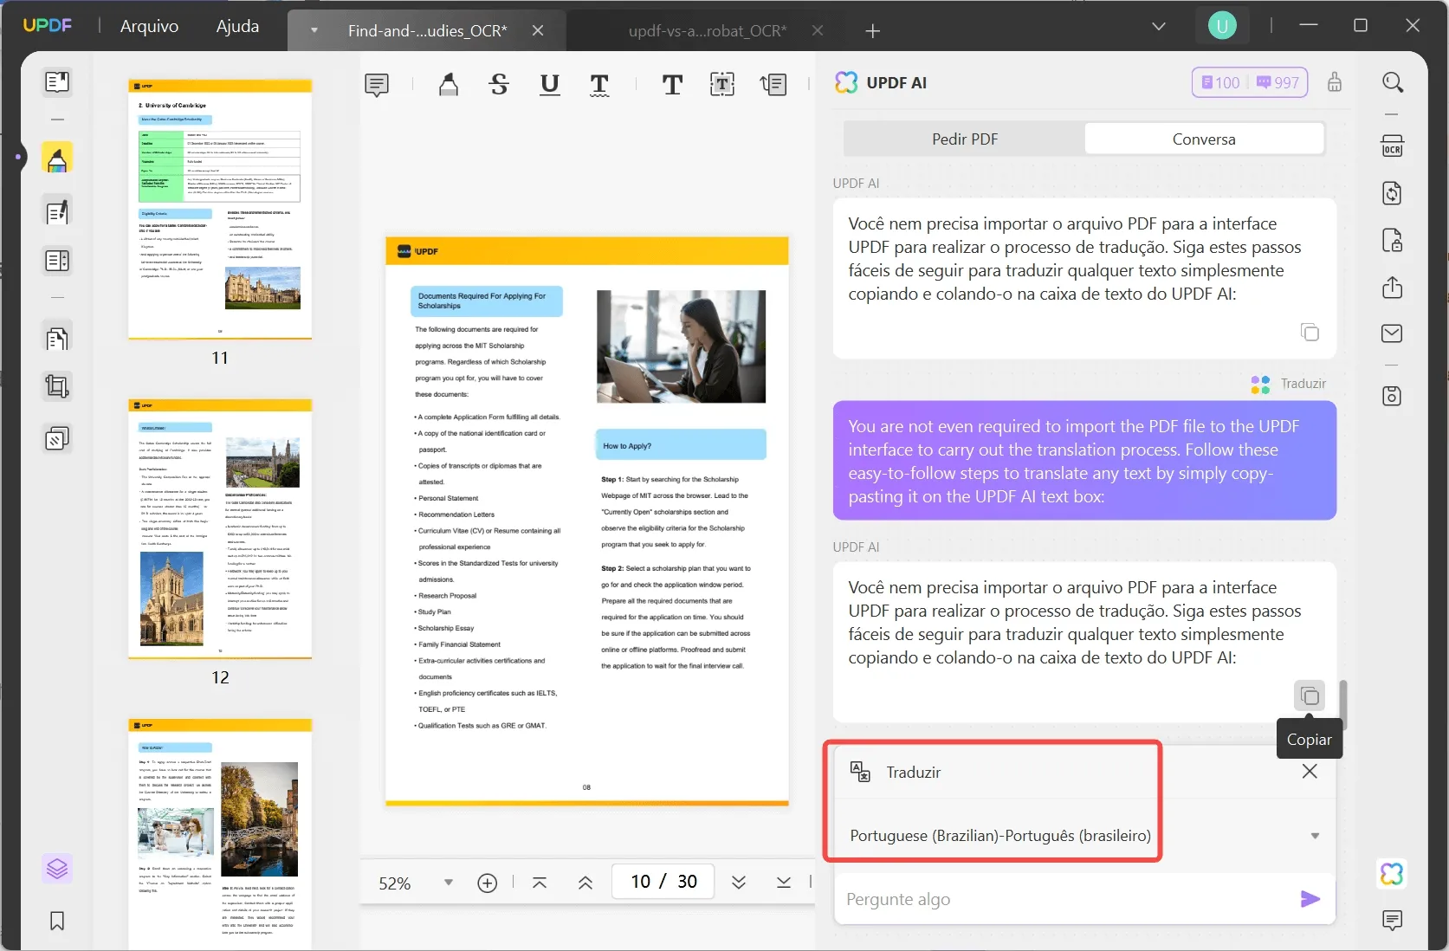Close the Find-and-...udies_OCR tab

pyautogui.click(x=538, y=30)
